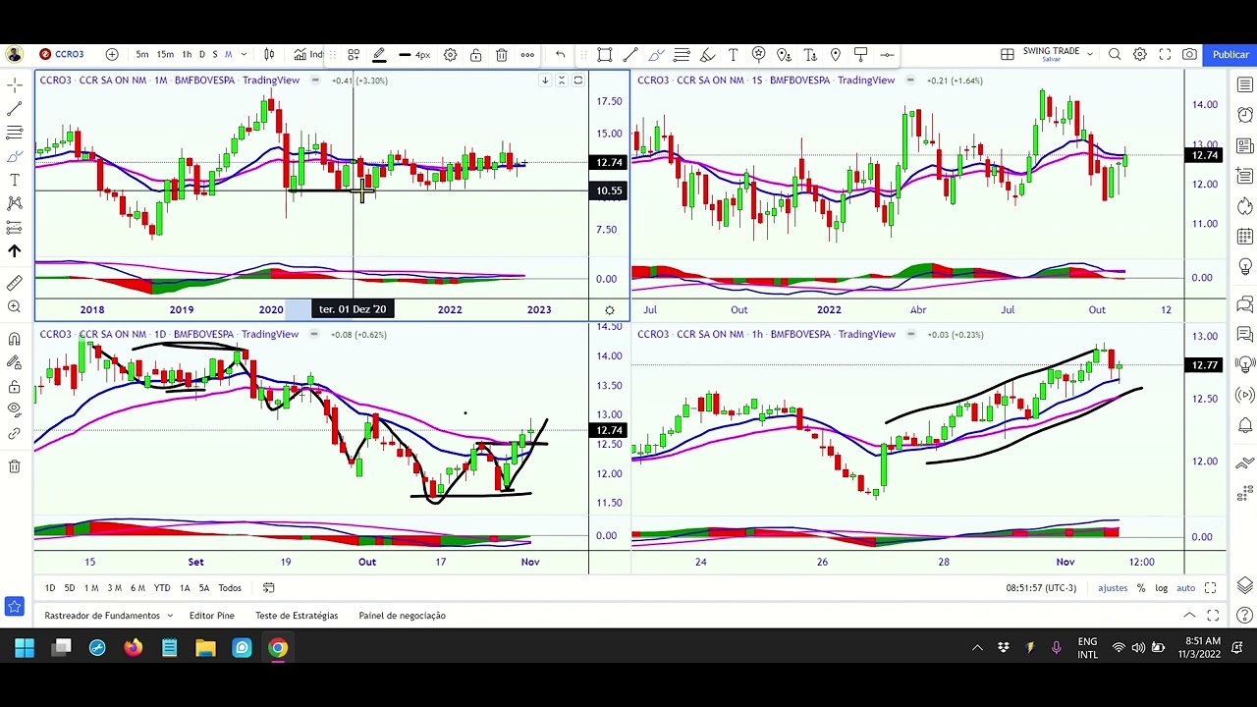Open the help question mark
Screen dimensions: 1257x707
(x=1245, y=616)
